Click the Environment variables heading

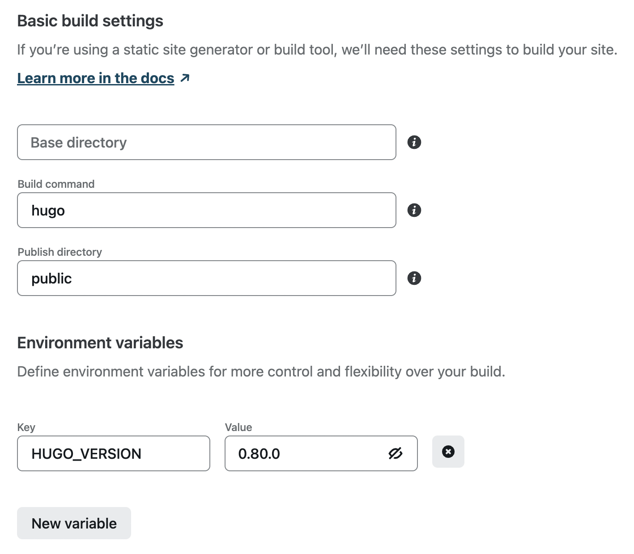click(x=100, y=343)
